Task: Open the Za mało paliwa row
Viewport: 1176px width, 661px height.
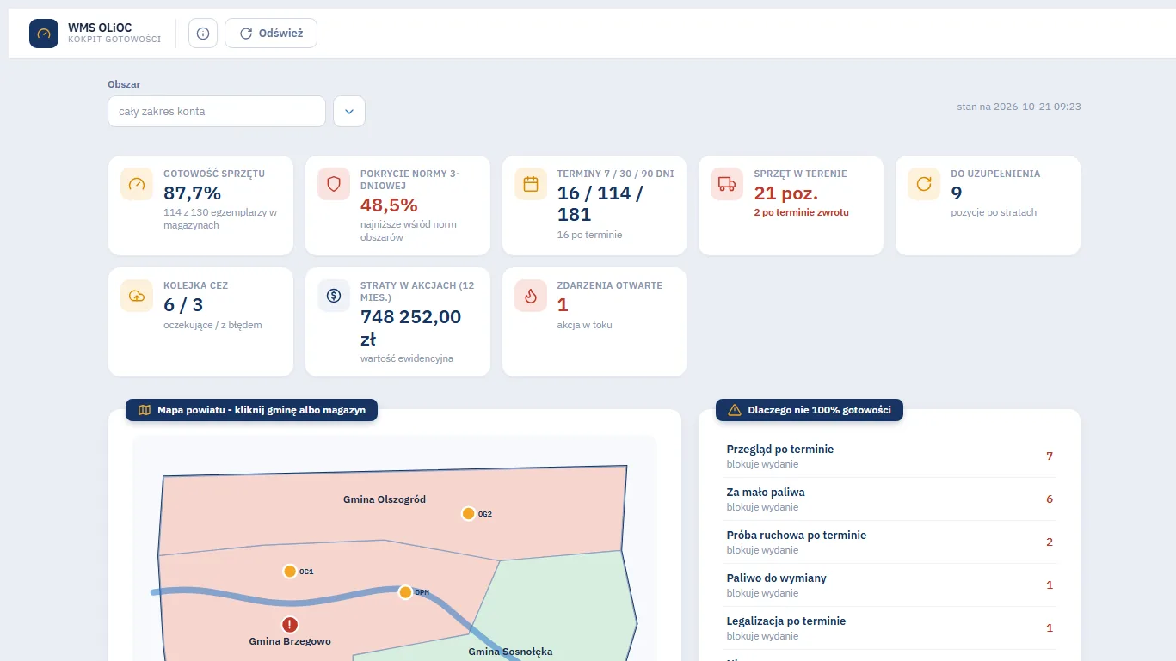Action: 890,499
